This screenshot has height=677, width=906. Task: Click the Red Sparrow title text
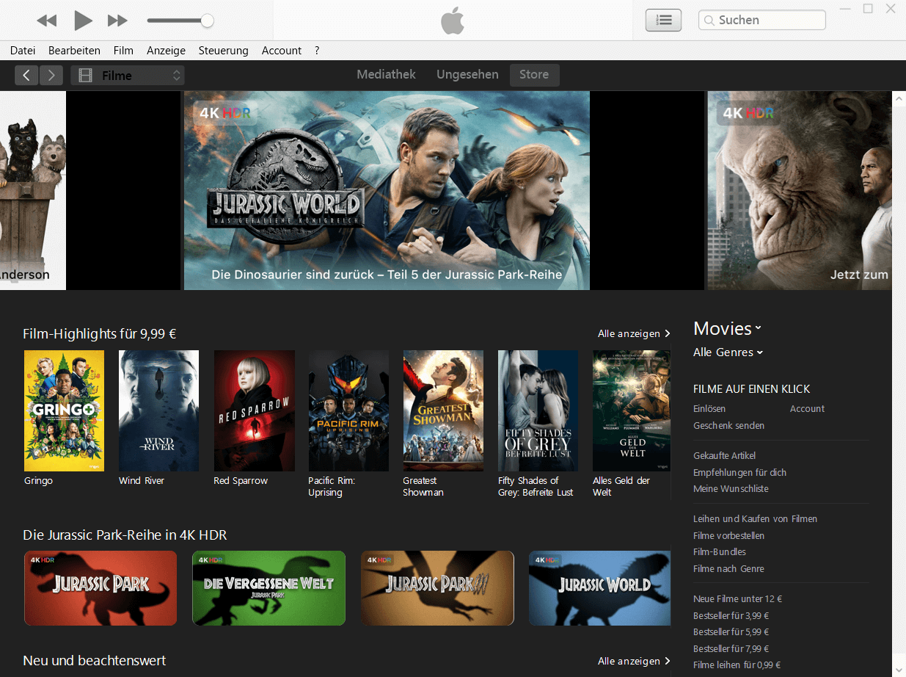click(x=241, y=481)
